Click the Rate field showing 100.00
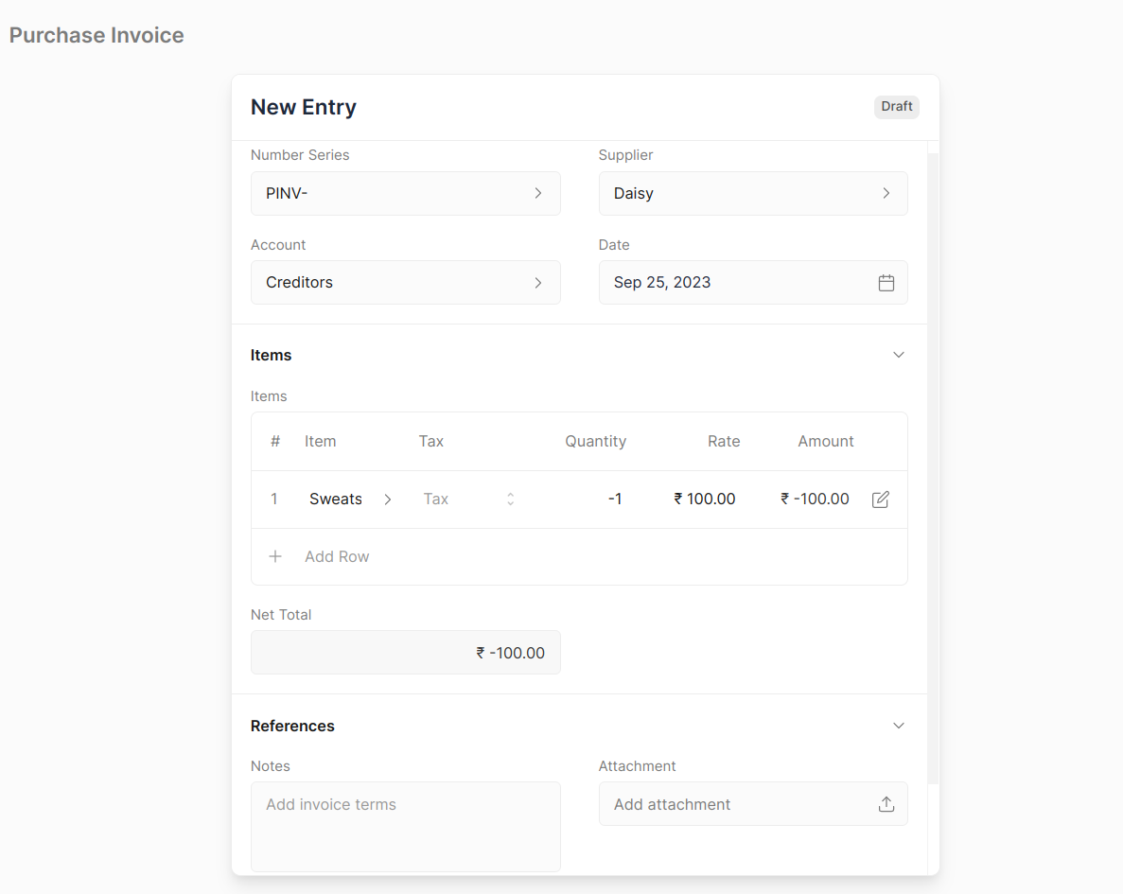The height and width of the screenshot is (894, 1123). coord(704,499)
